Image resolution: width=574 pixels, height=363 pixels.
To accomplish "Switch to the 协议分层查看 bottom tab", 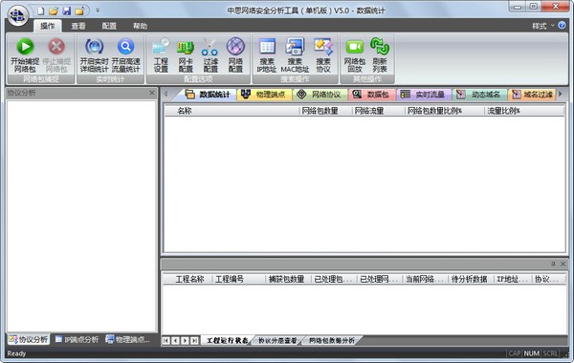I will click(277, 341).
